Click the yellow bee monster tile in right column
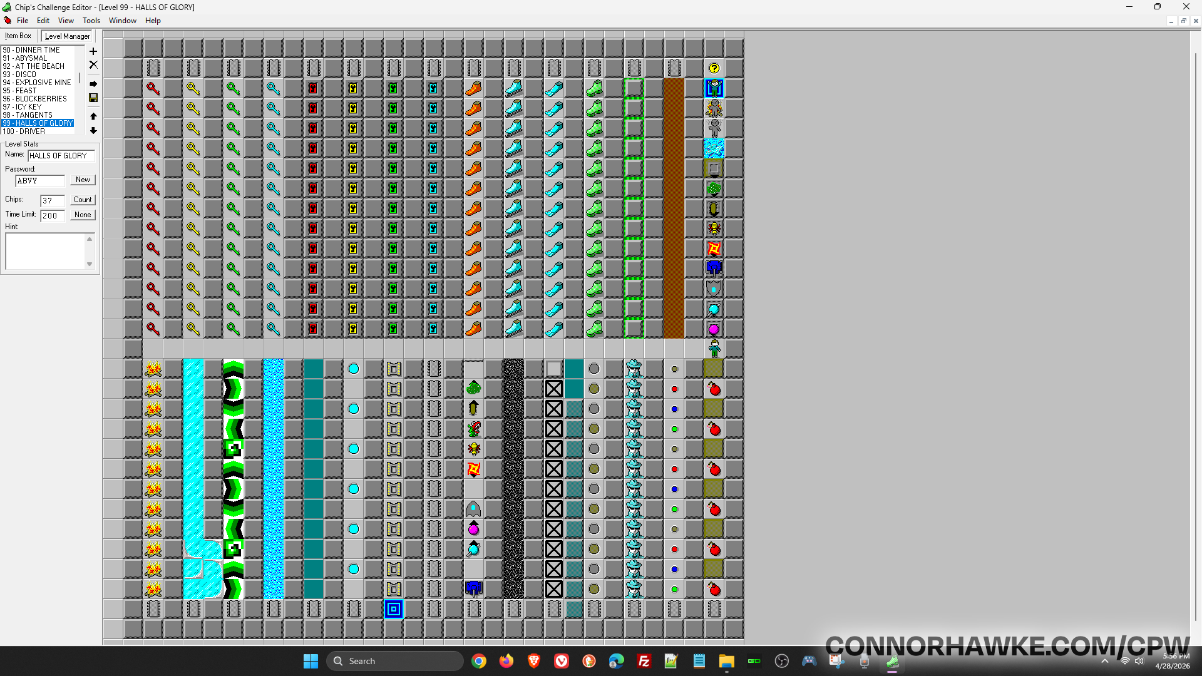 [714, 228]
